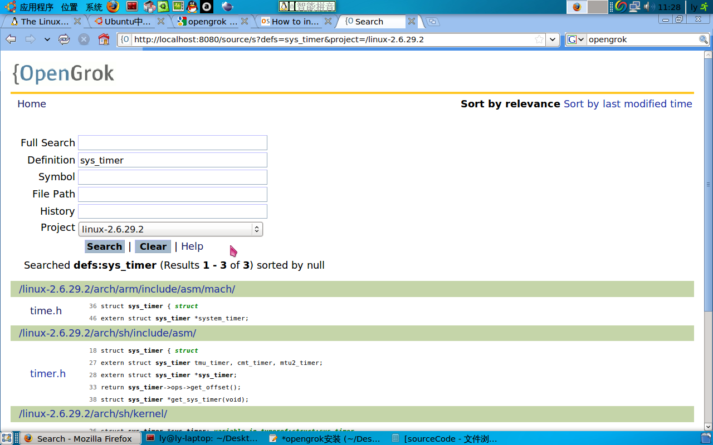Close the 'opengrok ...' tab

click(245, 21)
